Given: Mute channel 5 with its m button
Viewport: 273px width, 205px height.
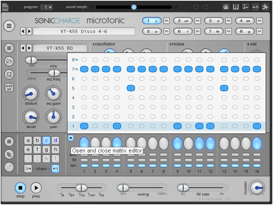Looking at the screenshot, I should (167, 31).
